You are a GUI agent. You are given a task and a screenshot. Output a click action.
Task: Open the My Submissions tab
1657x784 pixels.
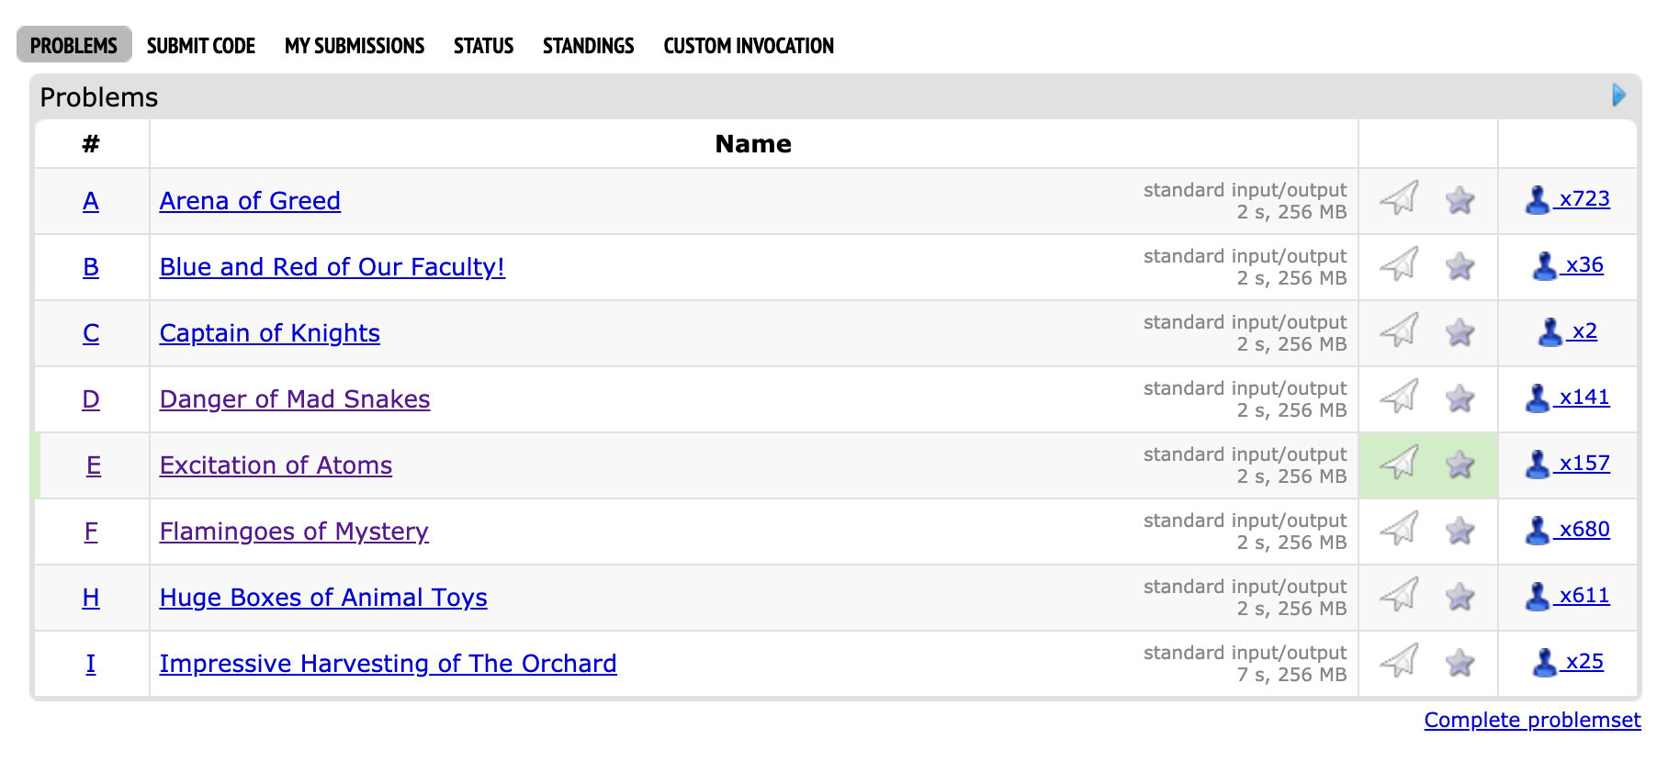[355, 46]
